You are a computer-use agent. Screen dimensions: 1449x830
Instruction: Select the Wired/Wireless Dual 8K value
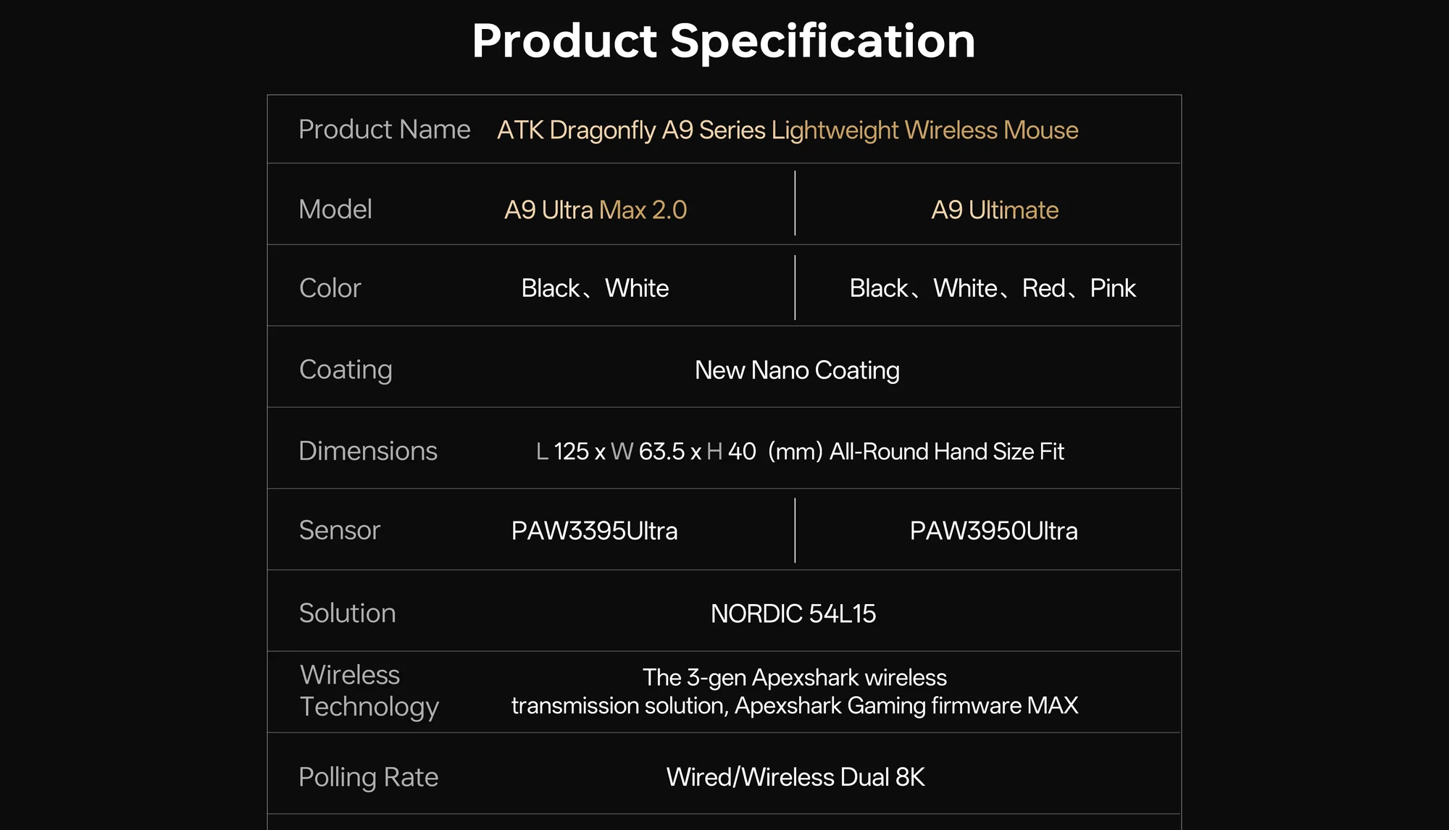coord(796,777)
